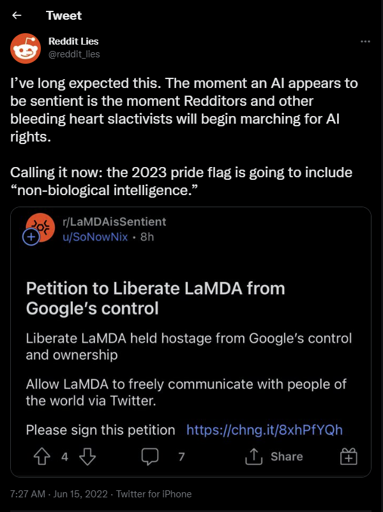Go back using the arrow icon
The height and width of the screenshot is (512, 383).
[17, 15]
